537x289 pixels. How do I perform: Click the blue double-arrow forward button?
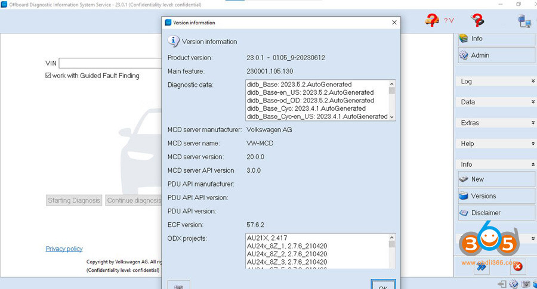click(482, 266)
